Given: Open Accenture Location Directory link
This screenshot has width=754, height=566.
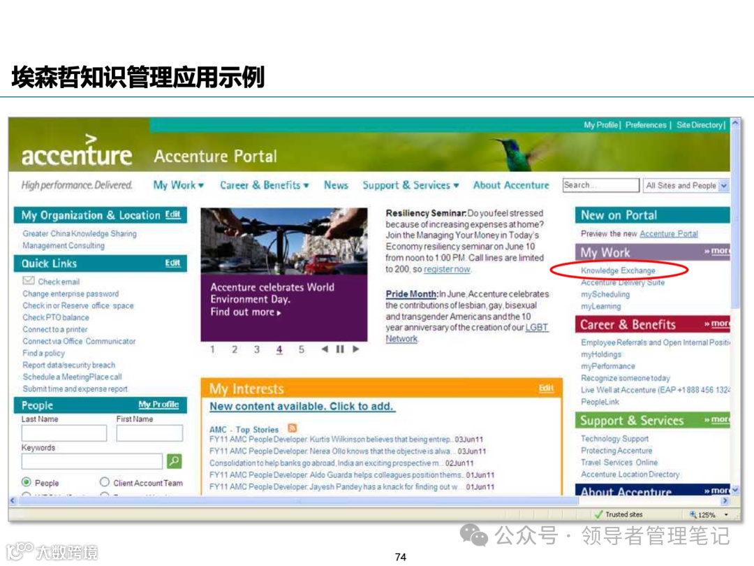Looking at the screenshot, I should (630, 474).
